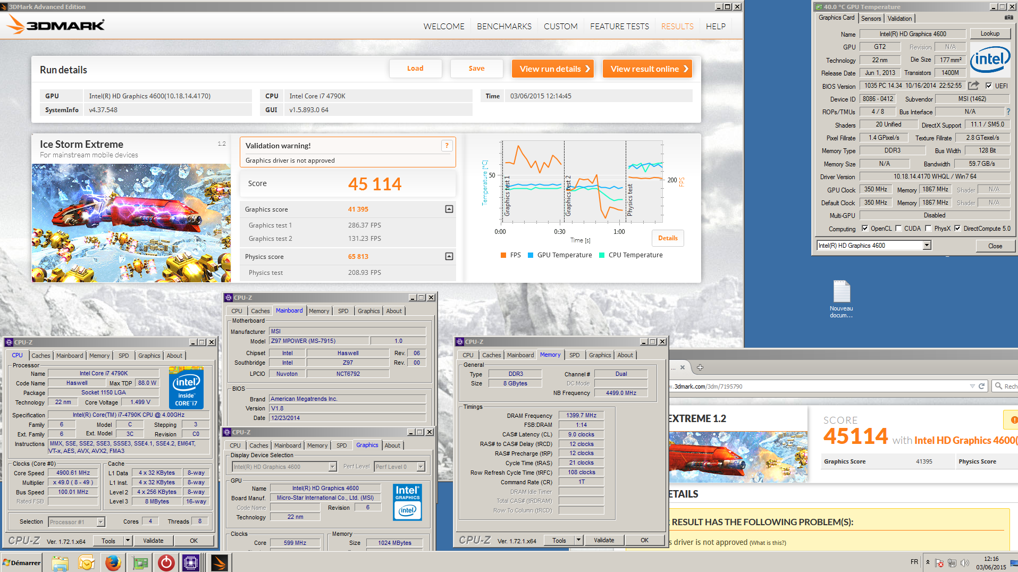Open Tools dropdown arrow in CPU-Z CPU window
This screenshot has width=1018, height=572.
pyautogui.click(x=128, y=541)
